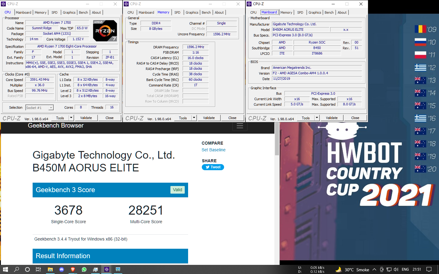The image size is (439, 274).
Task: Switch to Memory tab in the first CPU-Z window
Action: coord(41,12)
